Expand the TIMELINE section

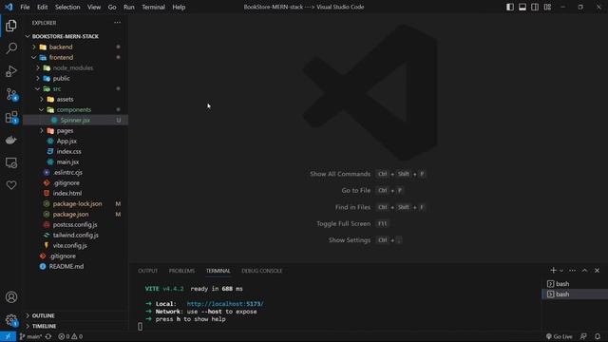click(x=75, y=326)
